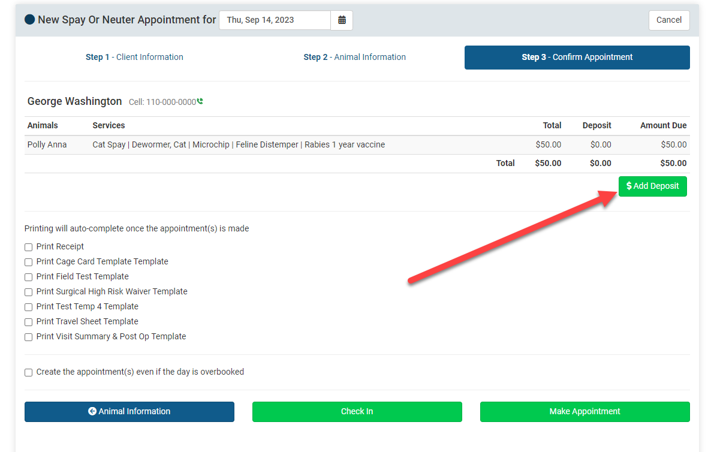Tick the Print Field Test Template checkbox
Viewport: 711px width, 452px height.
click(28, 277)
